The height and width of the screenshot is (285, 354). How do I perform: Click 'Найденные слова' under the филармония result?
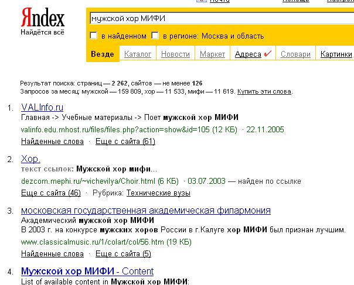point(52,253)
